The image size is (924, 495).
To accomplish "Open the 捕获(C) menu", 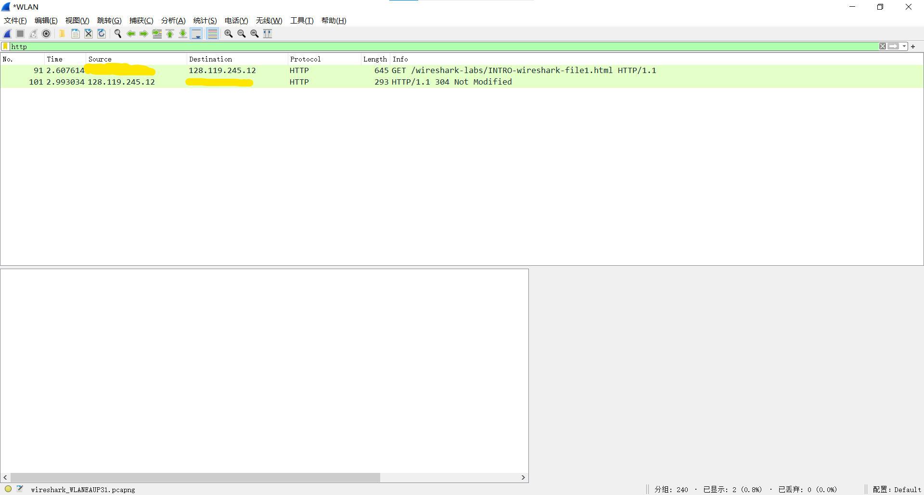I will pyautogui.click(x=141, y=21).
